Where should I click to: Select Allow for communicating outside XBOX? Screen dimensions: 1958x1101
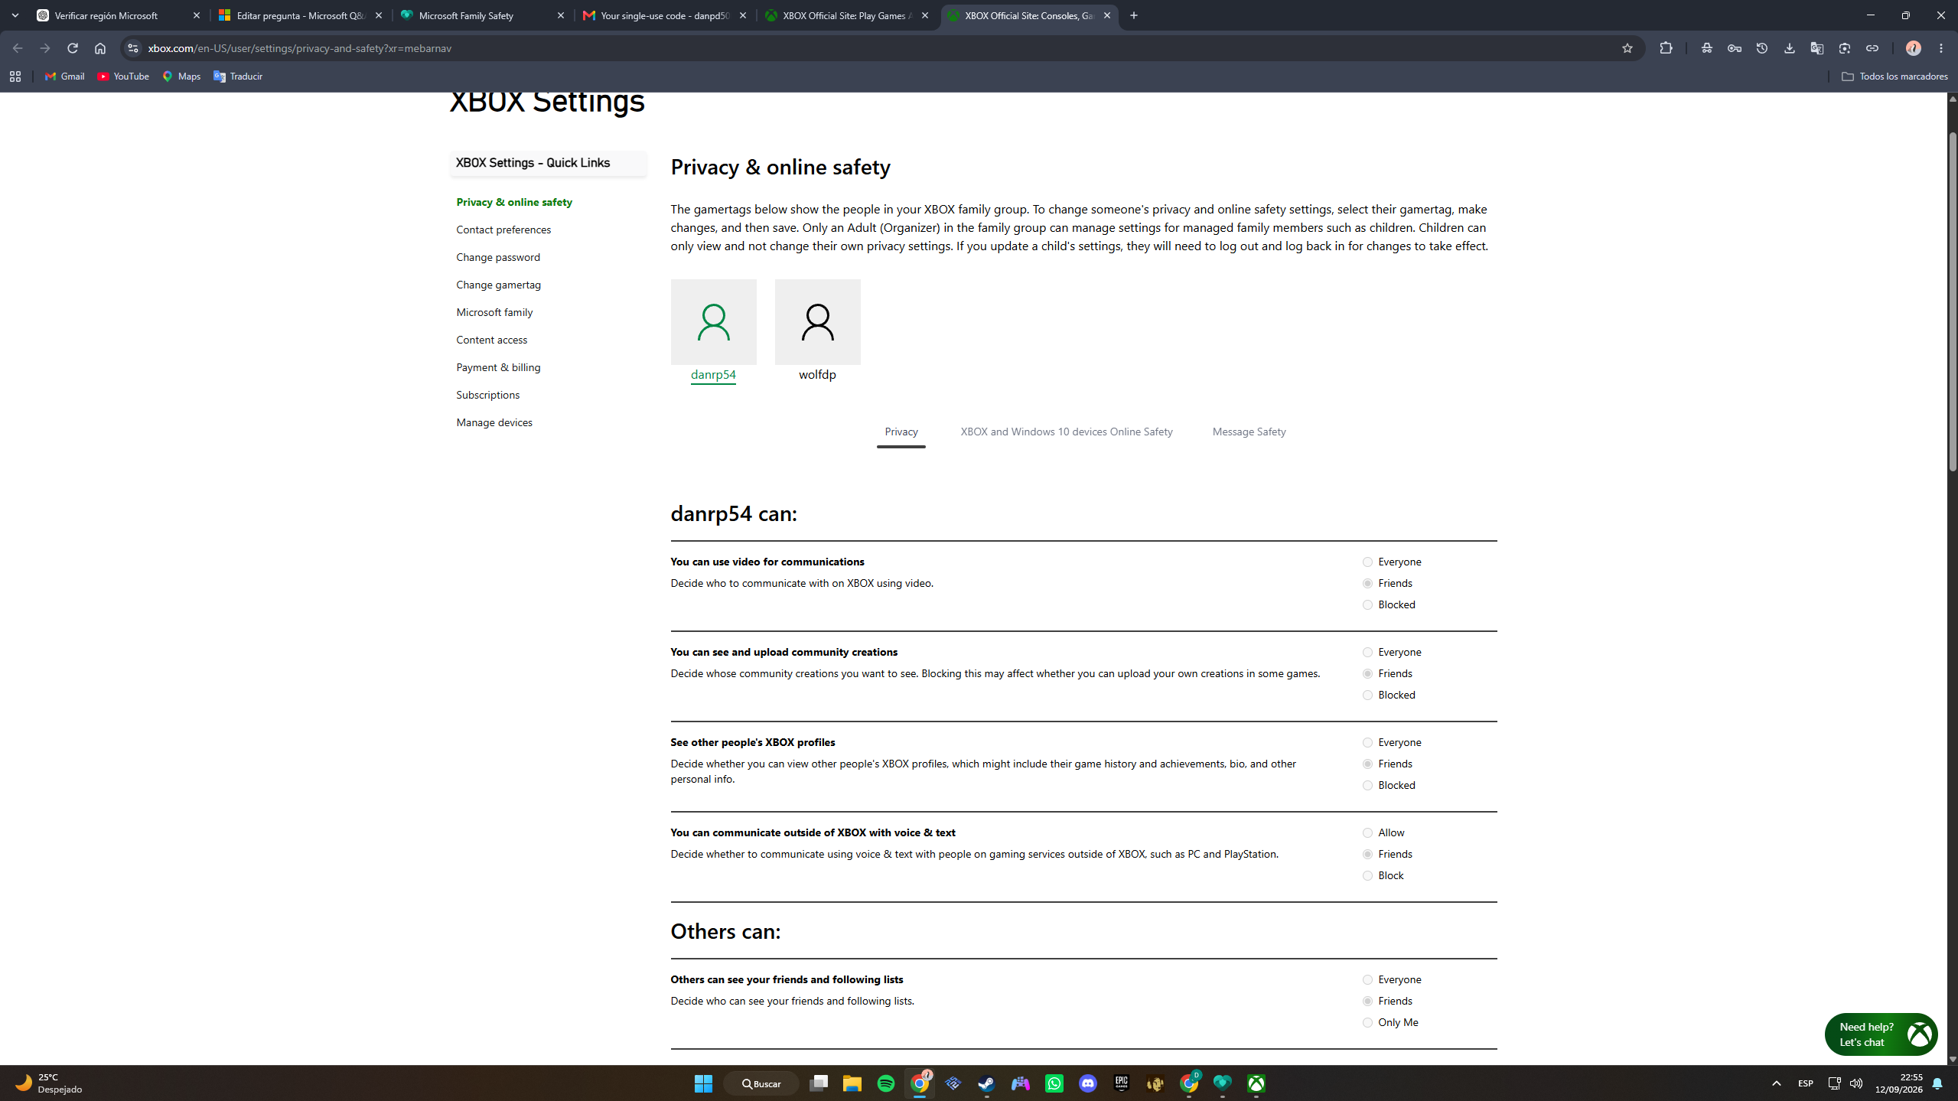pyautogui.click(x=1367, y=833)
